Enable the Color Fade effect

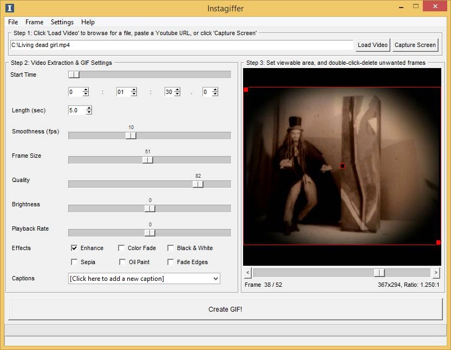point(121,248)
